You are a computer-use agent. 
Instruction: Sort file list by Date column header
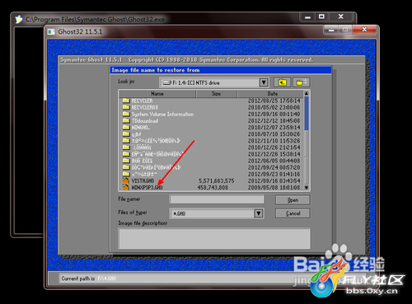[270, 94]
